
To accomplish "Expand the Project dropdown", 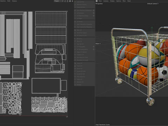I will pyautogui.click(x=59, y=1).
